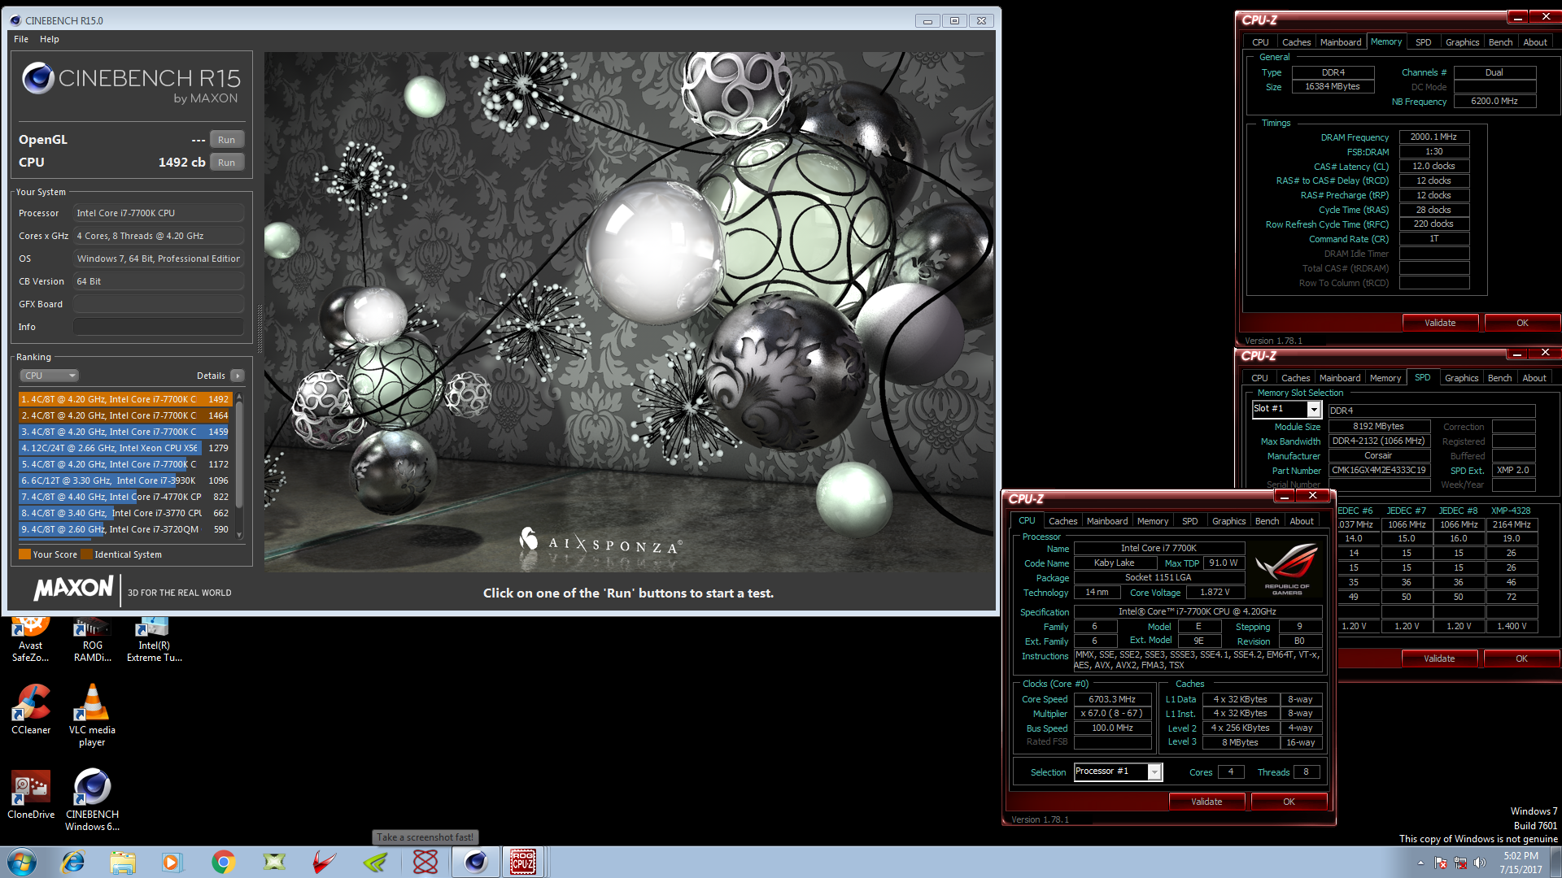This screenshot has height=878, width=1562.
Task: Open Intel Extreme Tuning desktop shortcut
Action: coord(155,640)
